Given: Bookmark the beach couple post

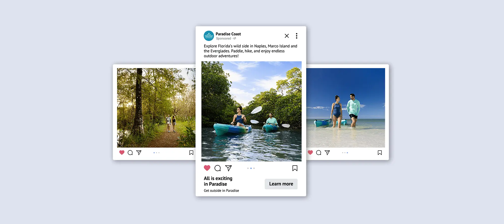Looking at the screenshot, I should [380, 153].
